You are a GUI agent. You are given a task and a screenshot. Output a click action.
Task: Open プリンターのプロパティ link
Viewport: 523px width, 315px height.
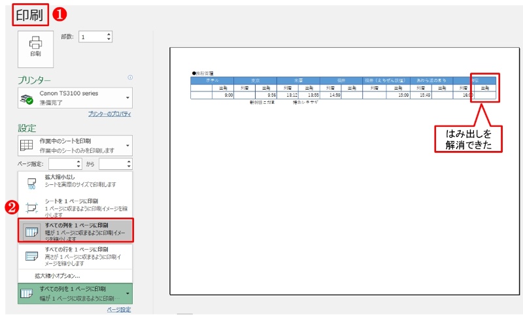(x=109, y=114)
